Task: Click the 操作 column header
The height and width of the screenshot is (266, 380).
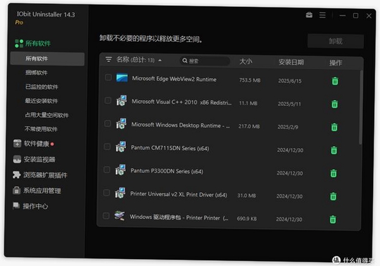Action: tap(336, 63)
